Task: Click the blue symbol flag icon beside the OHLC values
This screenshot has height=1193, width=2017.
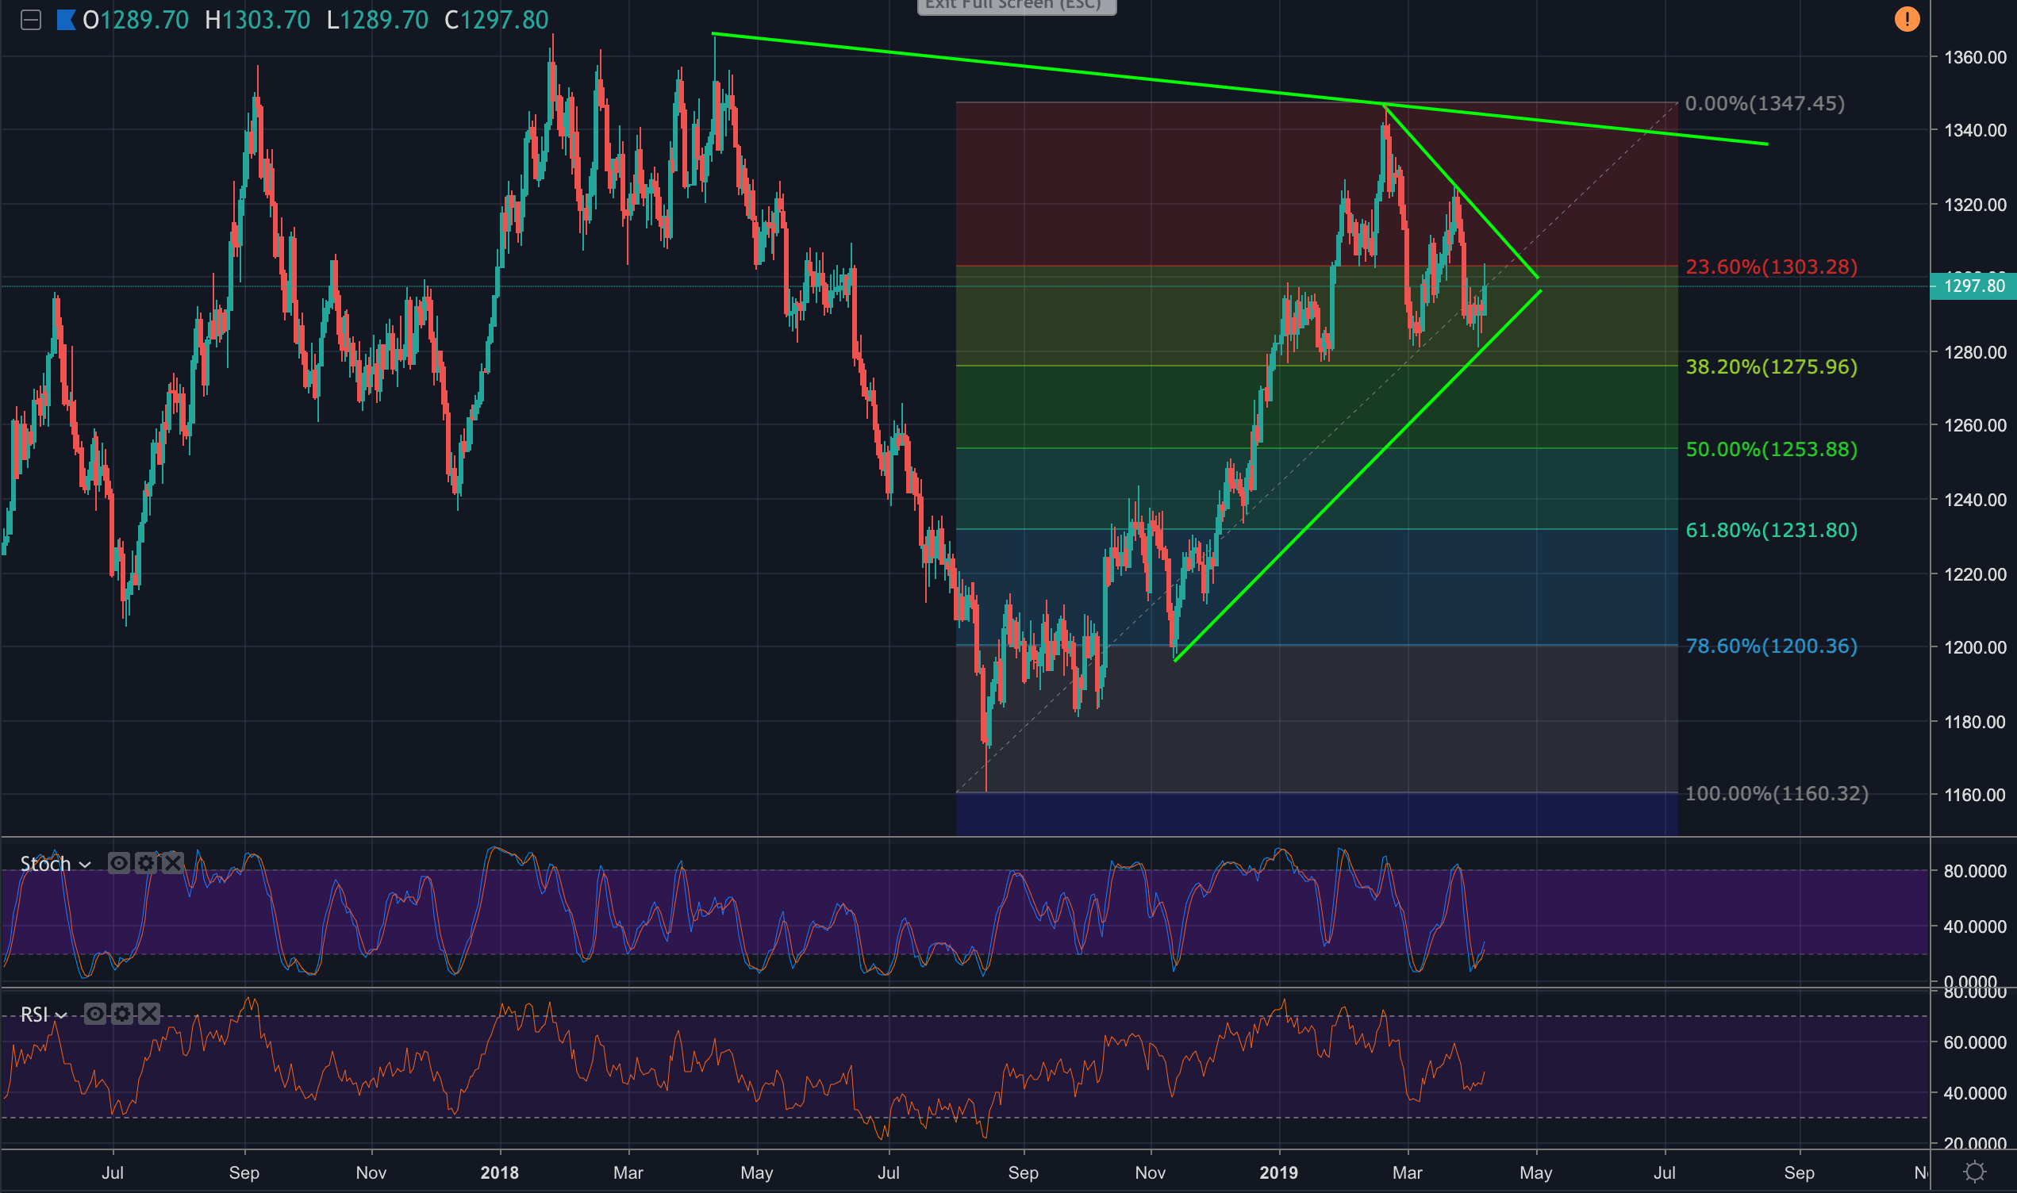Action: (66, 20)
